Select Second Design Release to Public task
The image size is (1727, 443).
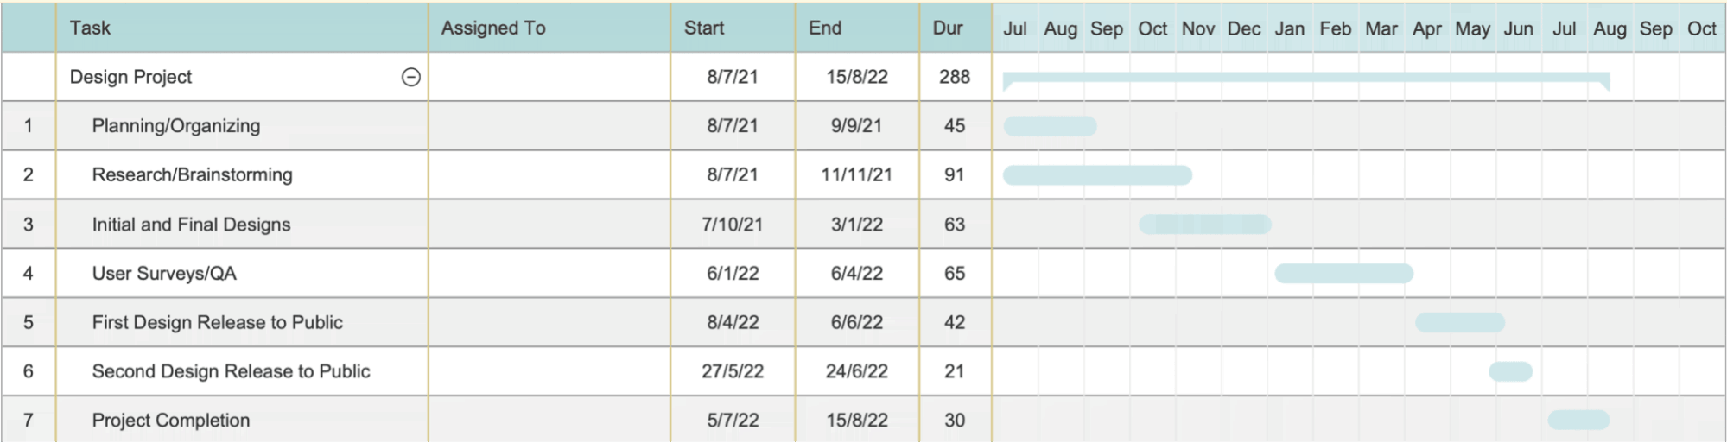(232, 371)
